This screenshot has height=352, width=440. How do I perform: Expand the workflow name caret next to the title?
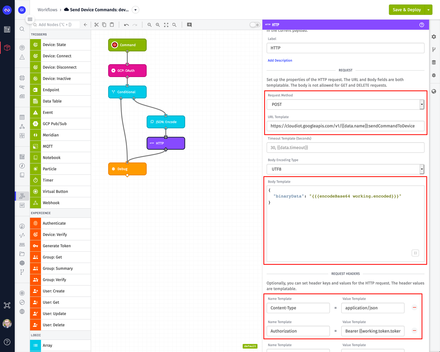tap(135, 10)
